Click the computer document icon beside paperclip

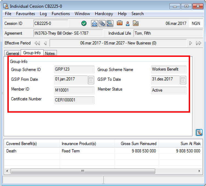point(110,23)
